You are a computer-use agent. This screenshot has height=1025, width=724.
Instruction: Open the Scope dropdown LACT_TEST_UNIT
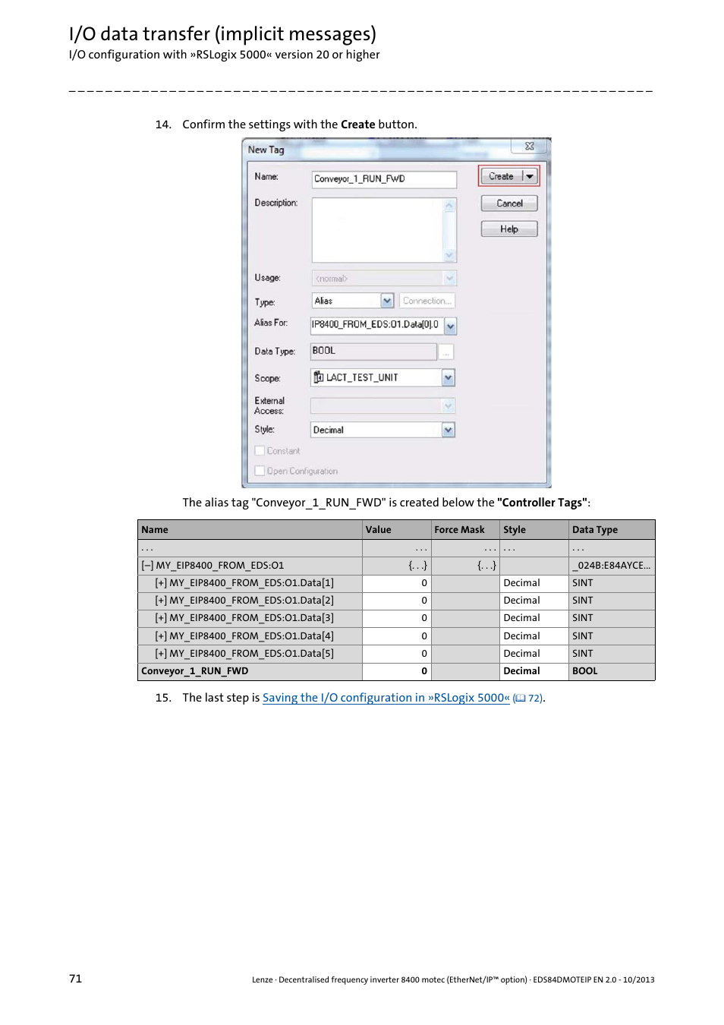click(x=449, y=377)
